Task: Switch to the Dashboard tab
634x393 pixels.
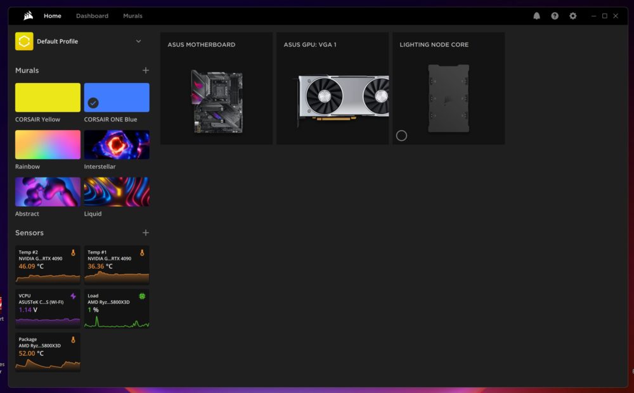Action: (92, 16)
